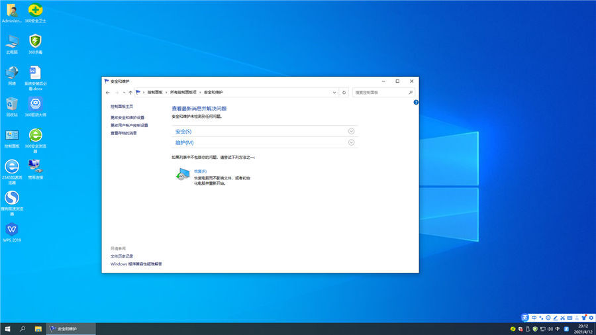Open 文件历史记录 link in sidebar

(122, 256)
